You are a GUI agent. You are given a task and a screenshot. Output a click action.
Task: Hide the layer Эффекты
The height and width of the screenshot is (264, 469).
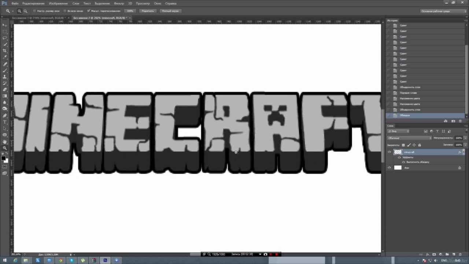click(x=399, y=157)
